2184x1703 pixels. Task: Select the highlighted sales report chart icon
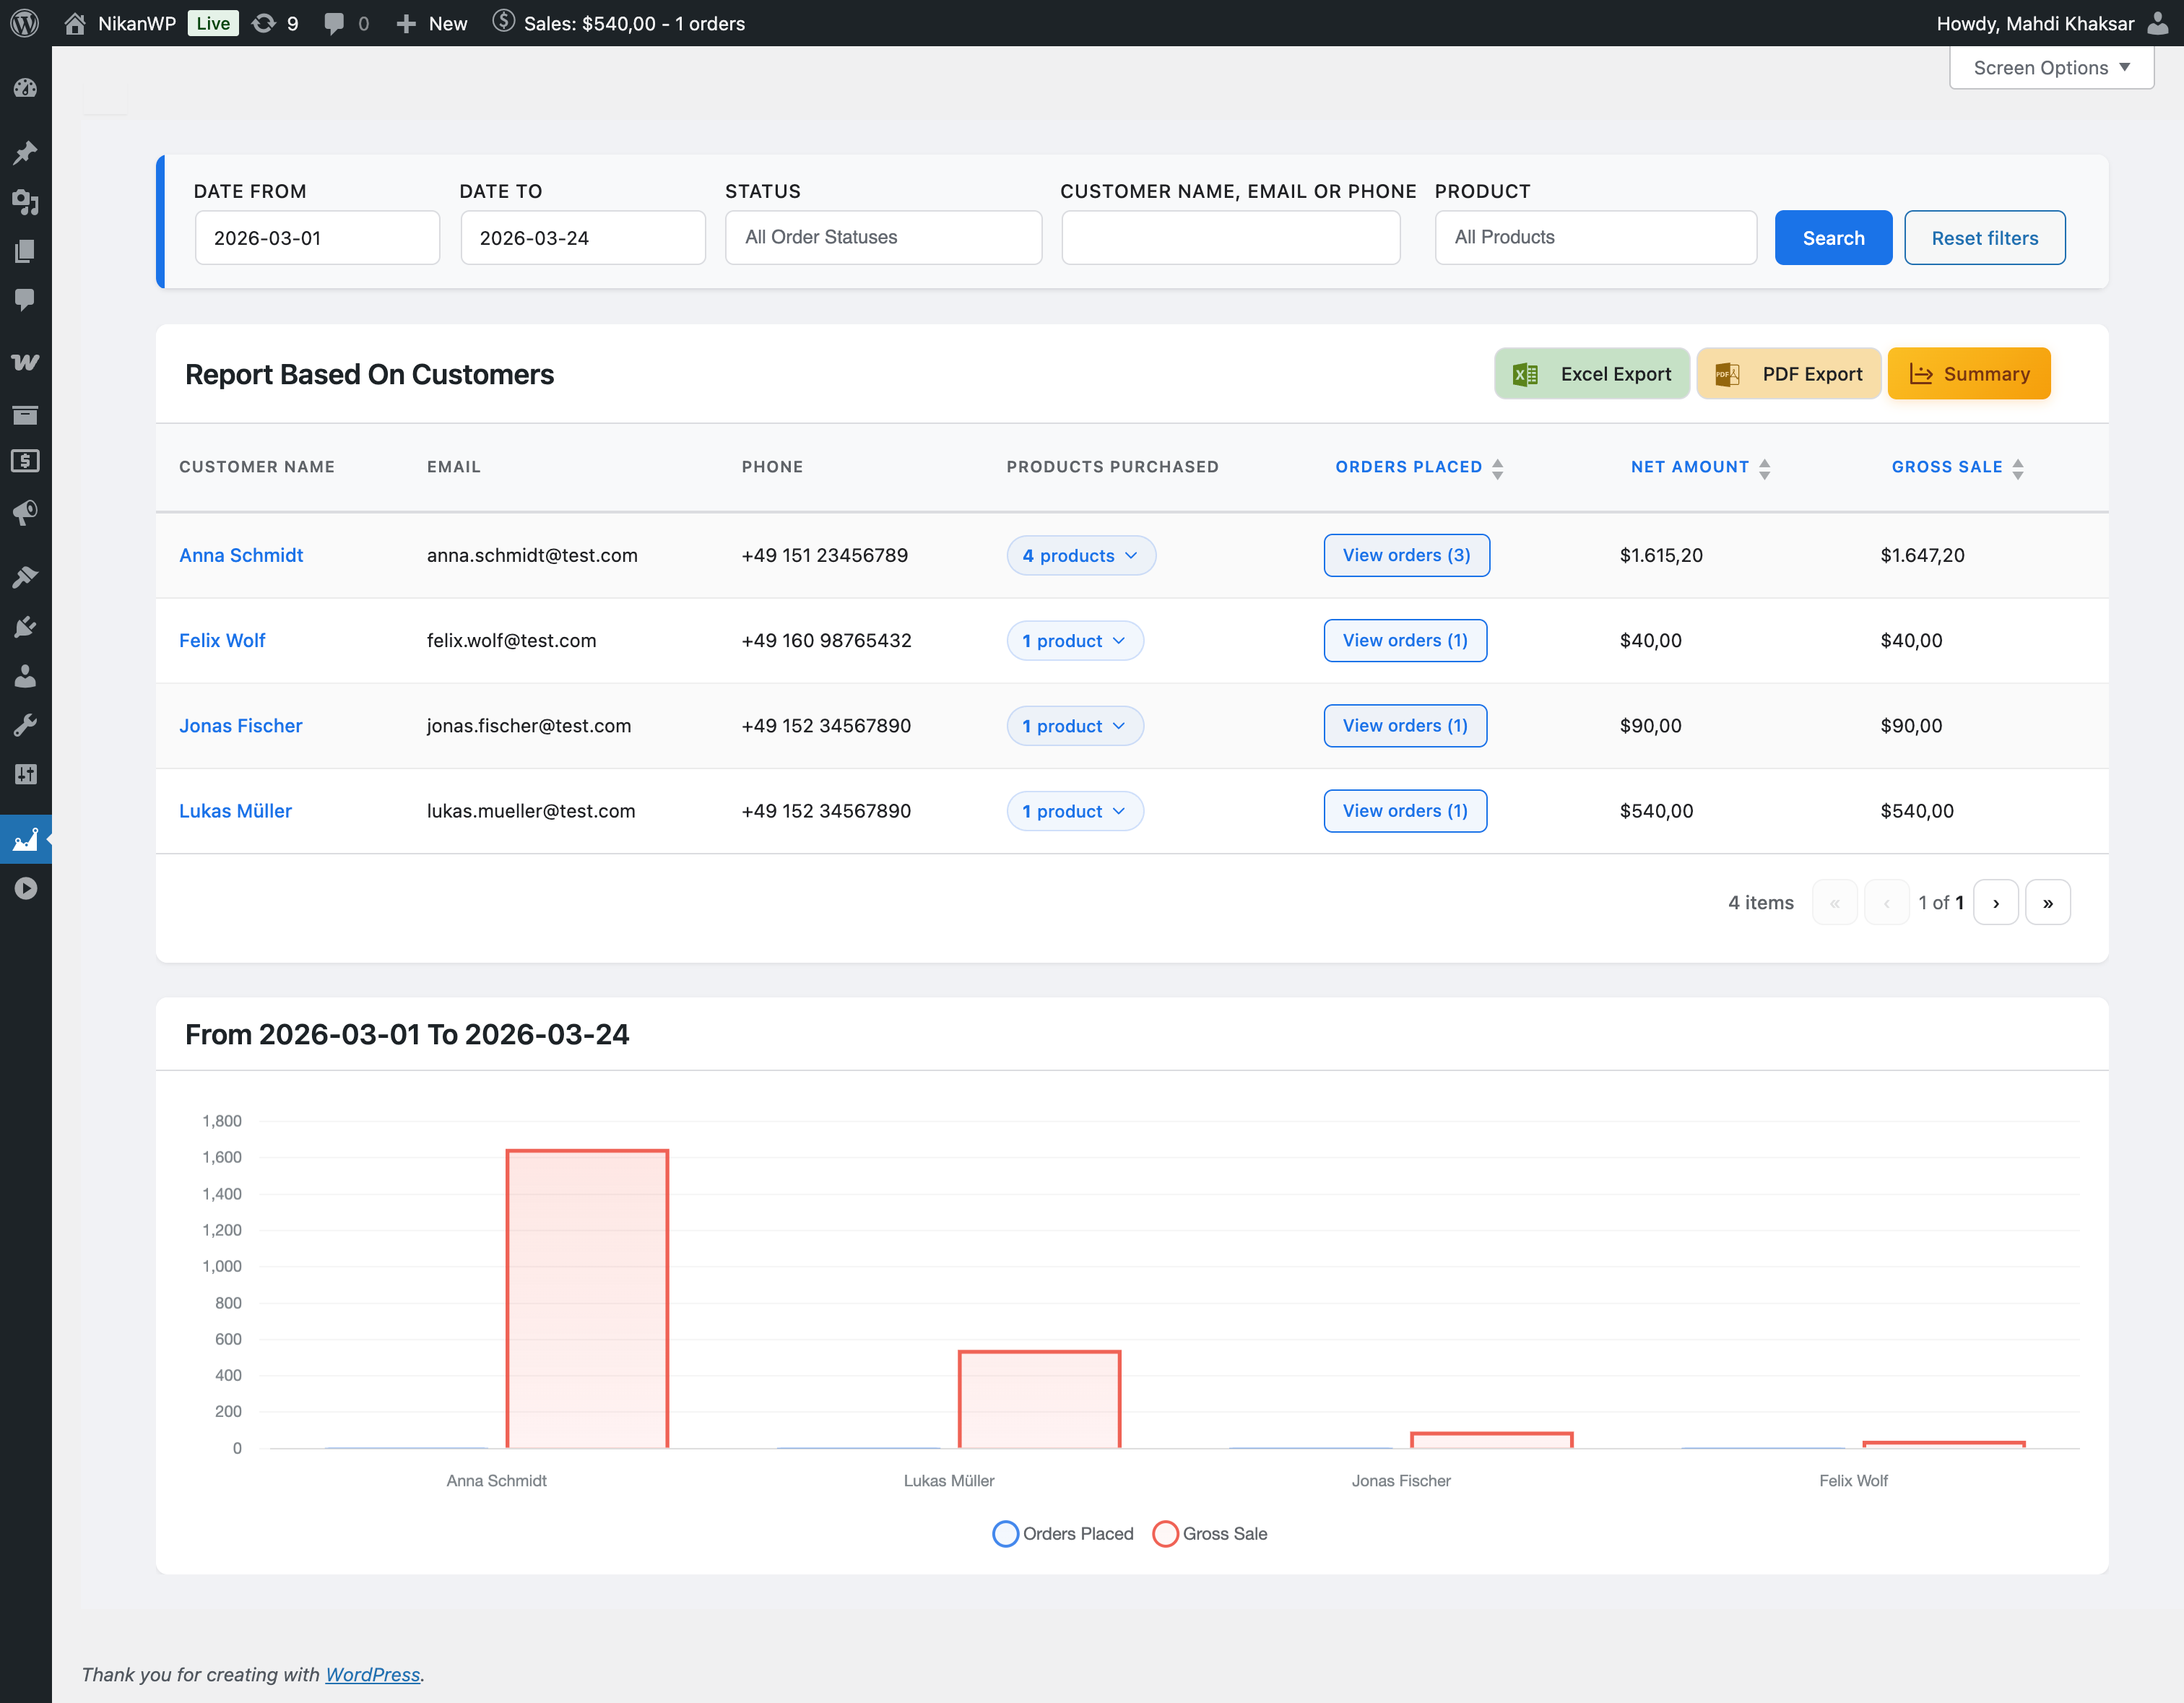tap(25, 840)
